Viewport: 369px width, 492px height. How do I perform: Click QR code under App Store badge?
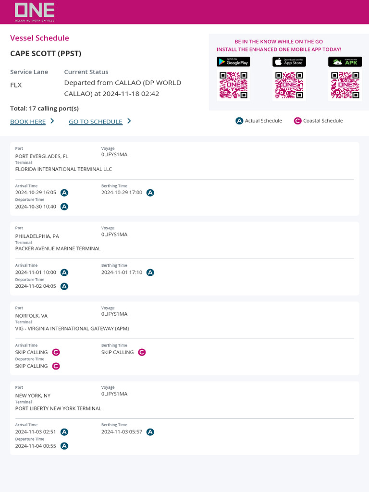289,85
